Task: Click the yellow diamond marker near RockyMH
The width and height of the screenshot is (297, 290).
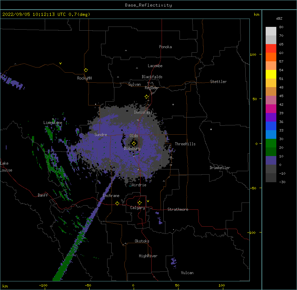Action: click(x=86, y=70)
